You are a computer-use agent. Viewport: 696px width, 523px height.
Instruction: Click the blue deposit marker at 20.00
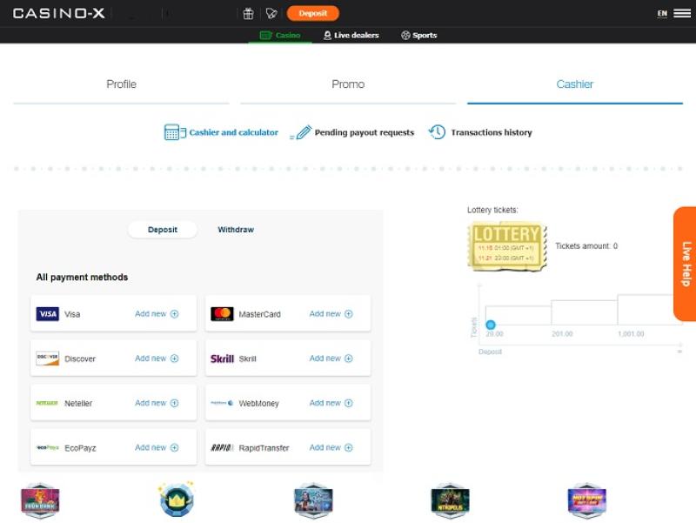491,325
